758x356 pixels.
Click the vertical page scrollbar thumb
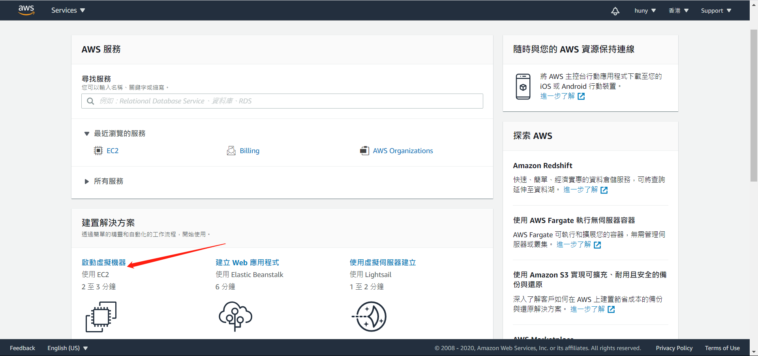754,105
